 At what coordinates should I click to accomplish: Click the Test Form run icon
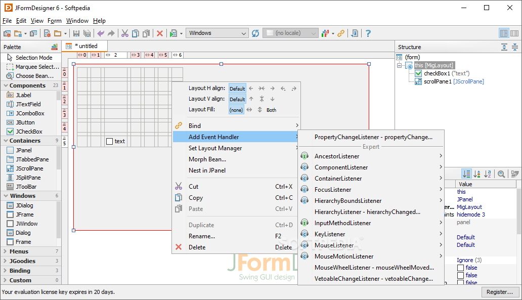173,33
